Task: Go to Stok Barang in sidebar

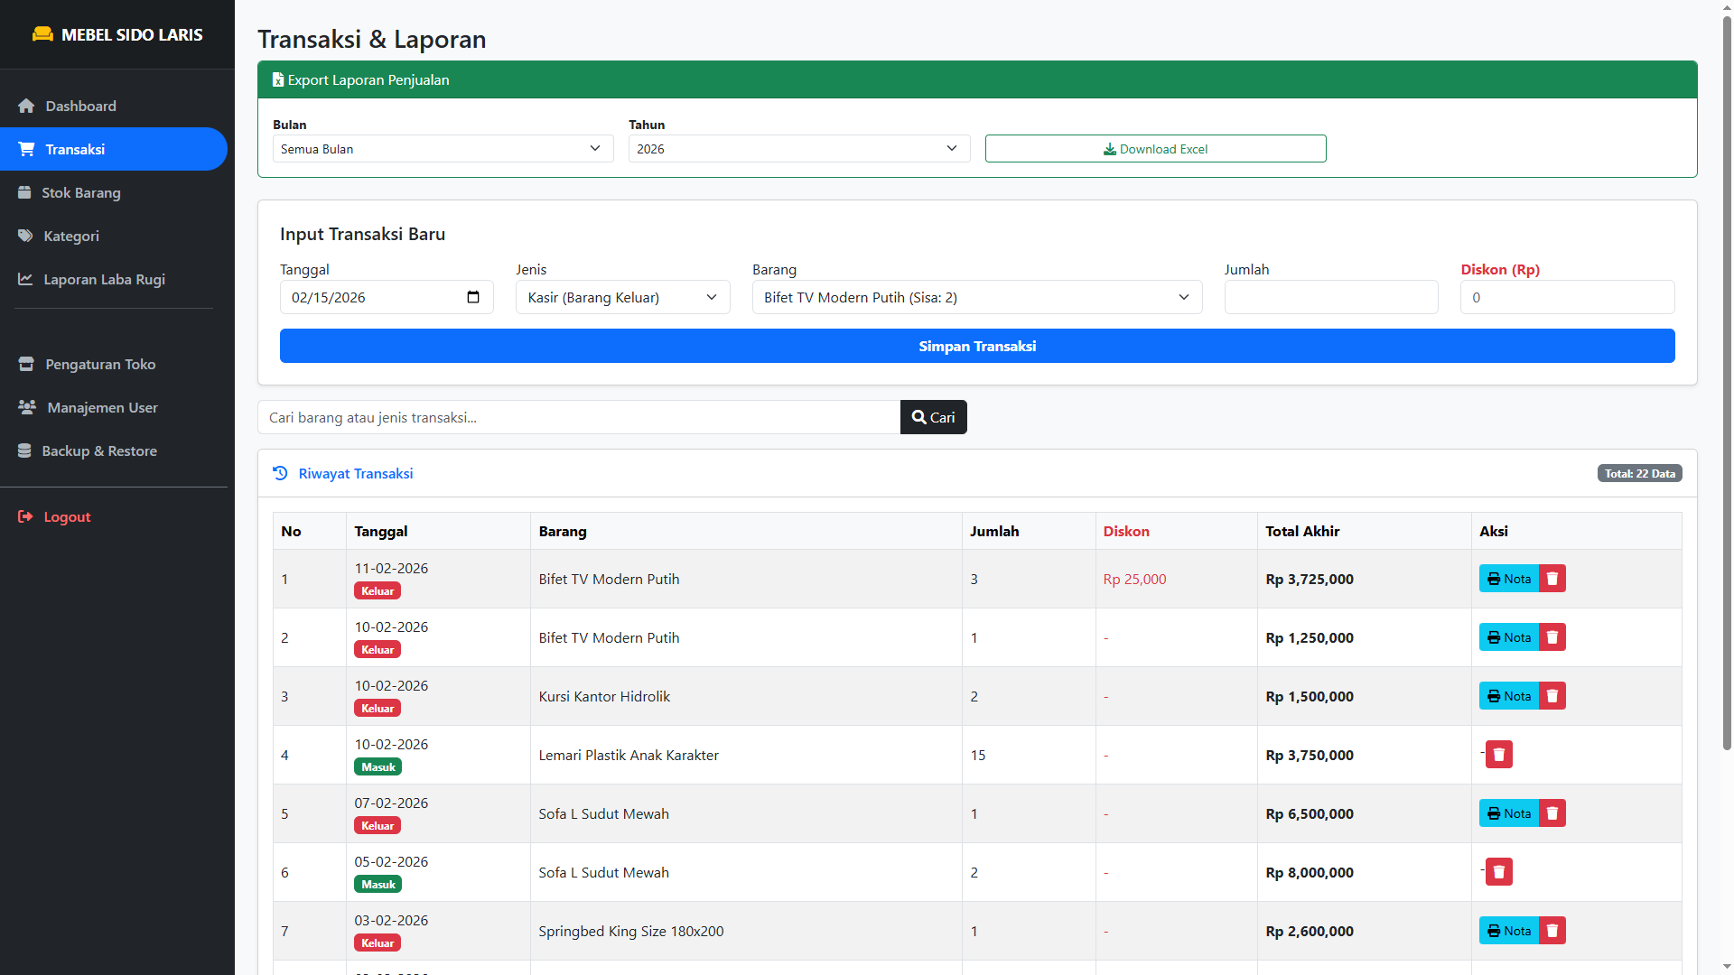Action: pyautogui.click(x=80, y=192)
